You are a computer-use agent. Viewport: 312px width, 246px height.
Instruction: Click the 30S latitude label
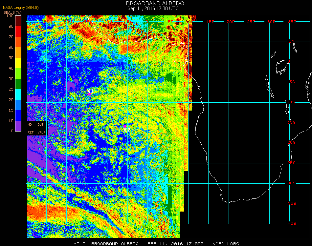pos(292,183)
